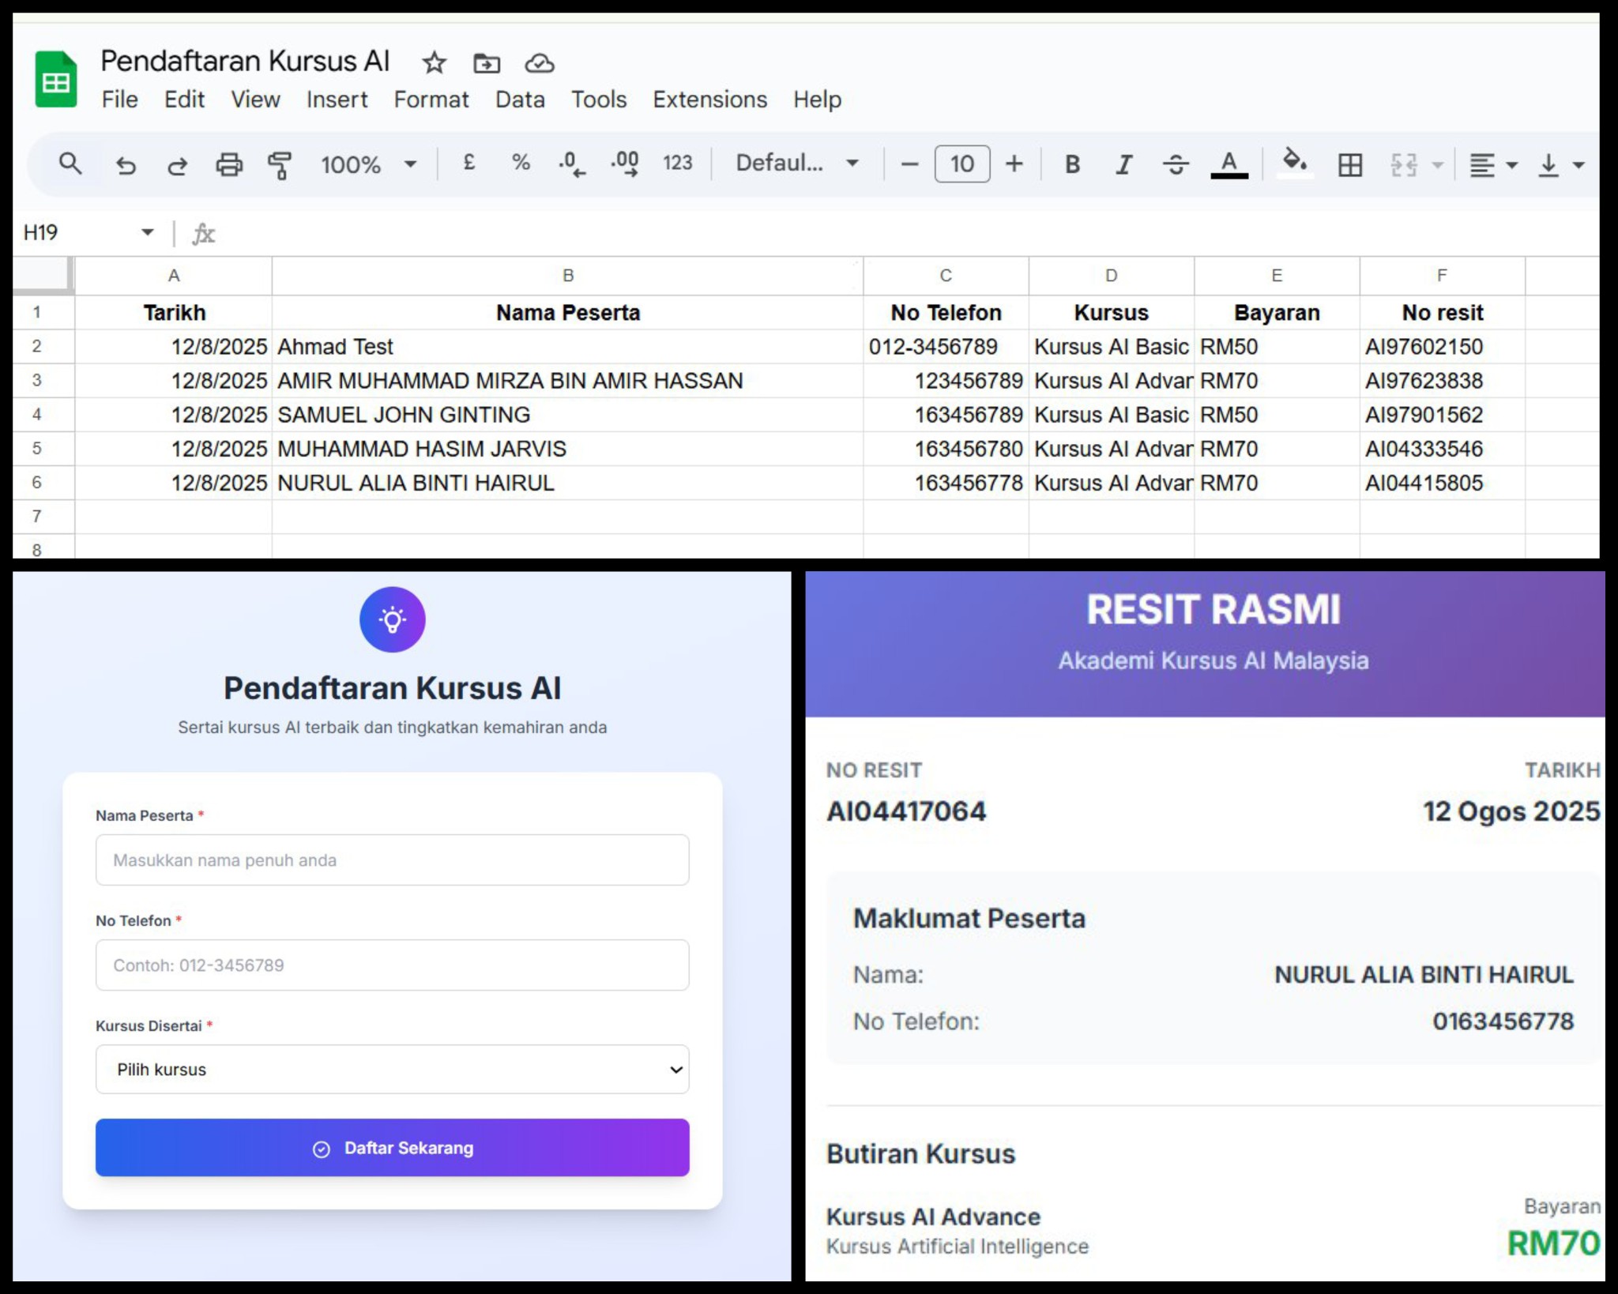Check the cloud save status icon
This screenshot has height=1294, width=1618.
point(540,63)
